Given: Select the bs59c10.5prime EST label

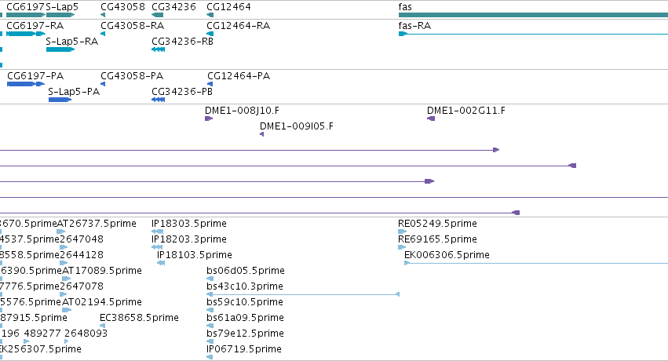Looking at the screenshot, I should (x=245, y=302).
